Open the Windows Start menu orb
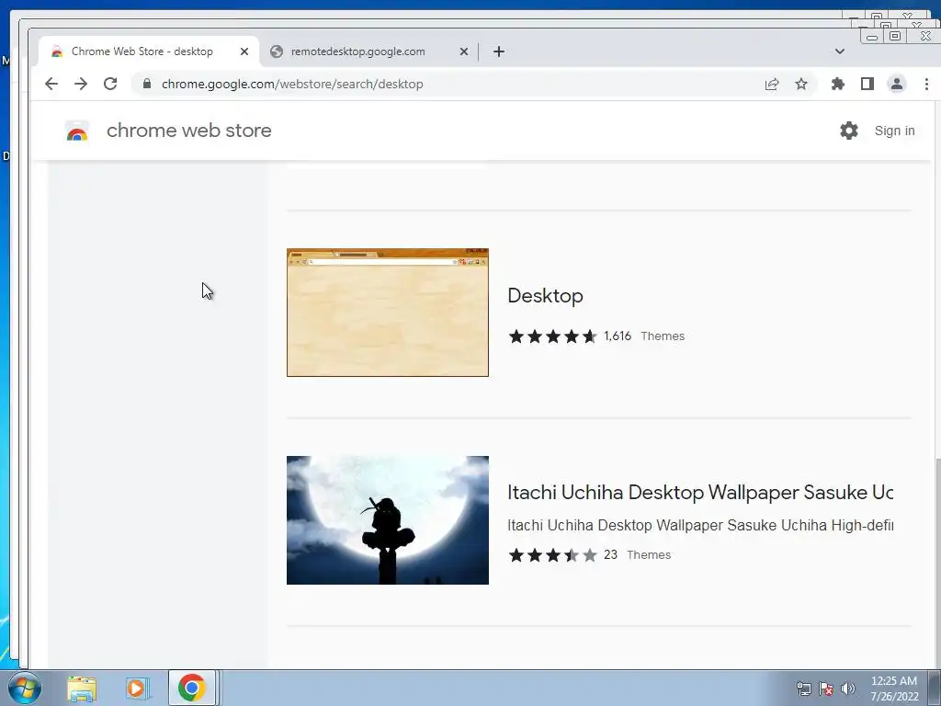Screen dimensions: 941x706 (x=25, y=688)
